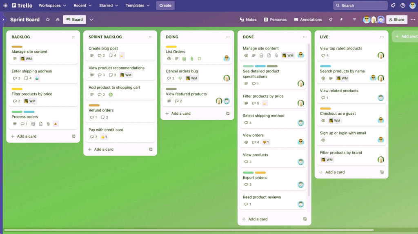The width and height of the screenshot is (418, 234).
Task: Click the thumbs-up vote badge on Pay with credit card
Action: click(x=104, y=137)
